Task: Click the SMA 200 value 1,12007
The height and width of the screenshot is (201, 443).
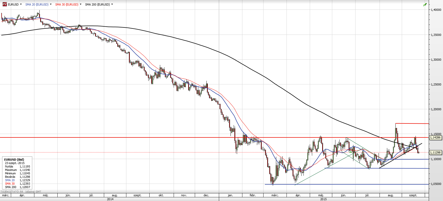Action: [x=25, y=187]
